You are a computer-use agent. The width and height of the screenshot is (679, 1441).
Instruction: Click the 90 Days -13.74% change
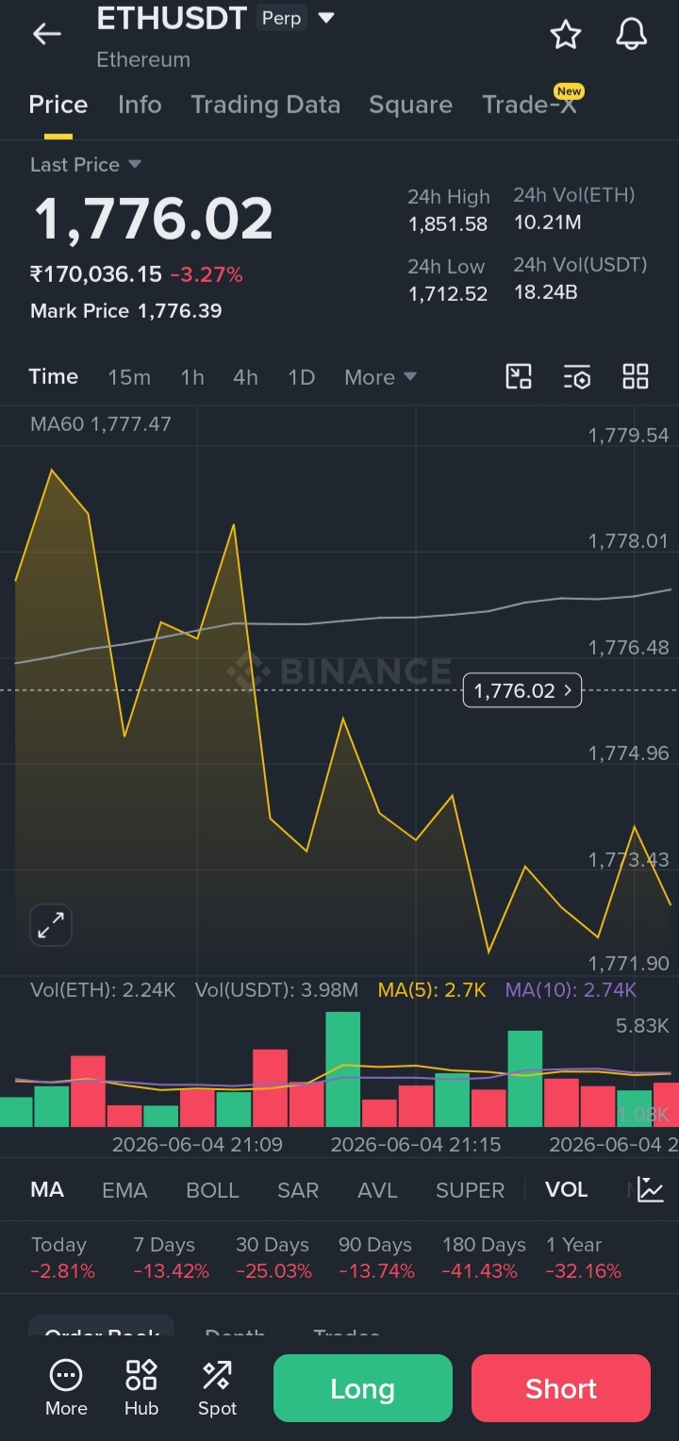pyautogui.click(x=376, y=1258)
